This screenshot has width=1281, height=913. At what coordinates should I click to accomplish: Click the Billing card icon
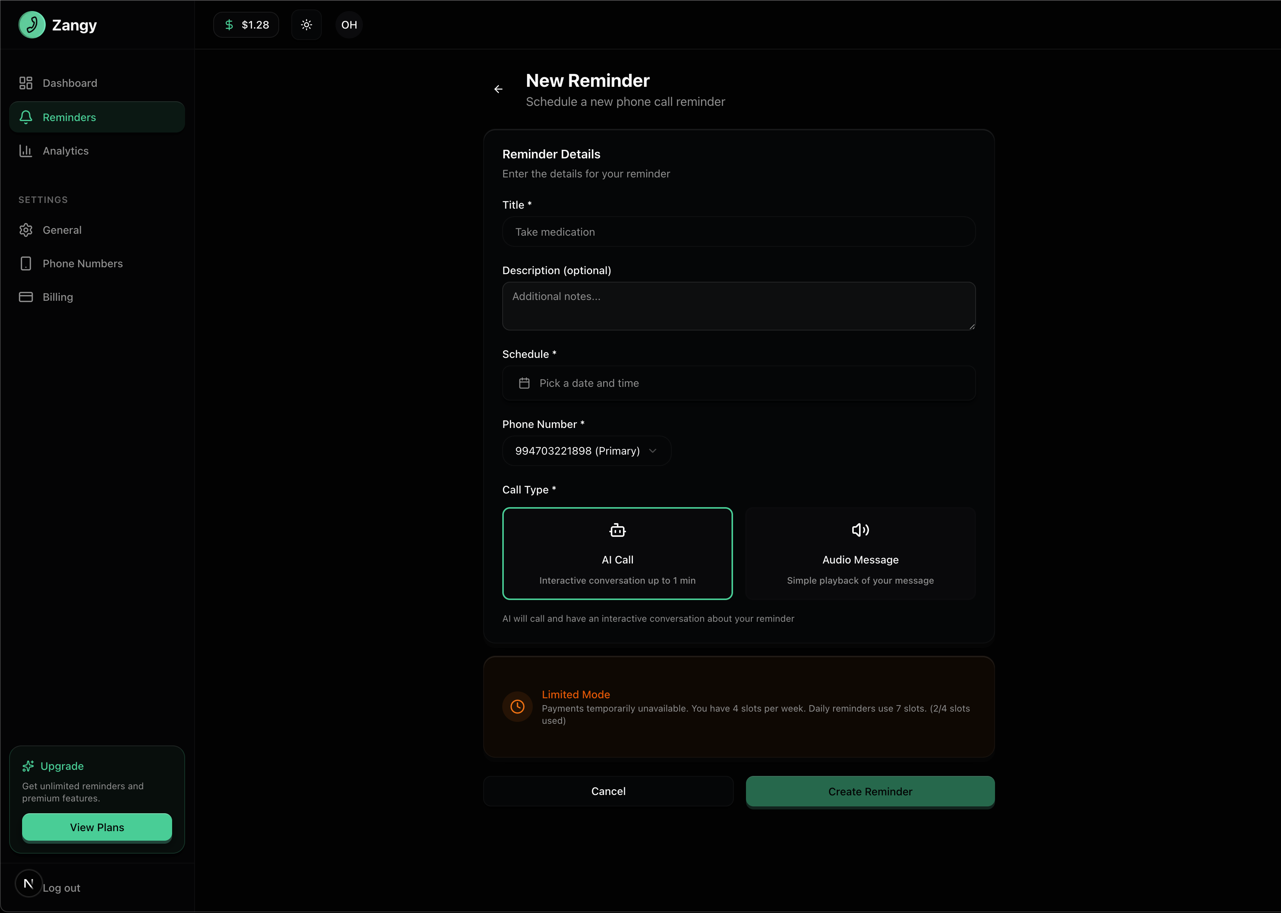[26, 297]
